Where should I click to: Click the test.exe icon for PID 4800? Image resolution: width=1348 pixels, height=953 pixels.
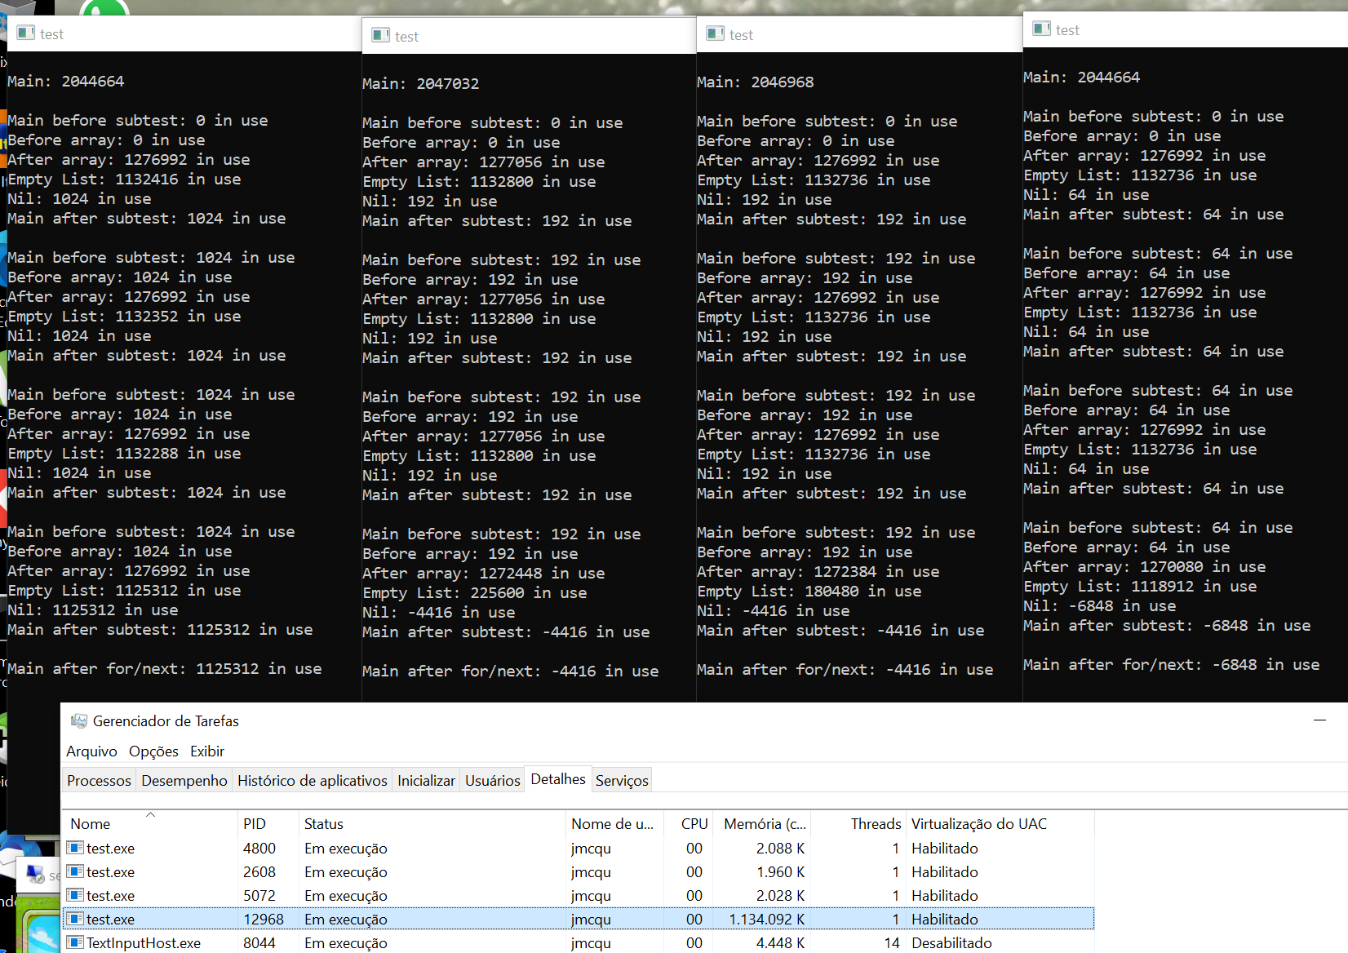pyautogui.click(x=76, y=848)
